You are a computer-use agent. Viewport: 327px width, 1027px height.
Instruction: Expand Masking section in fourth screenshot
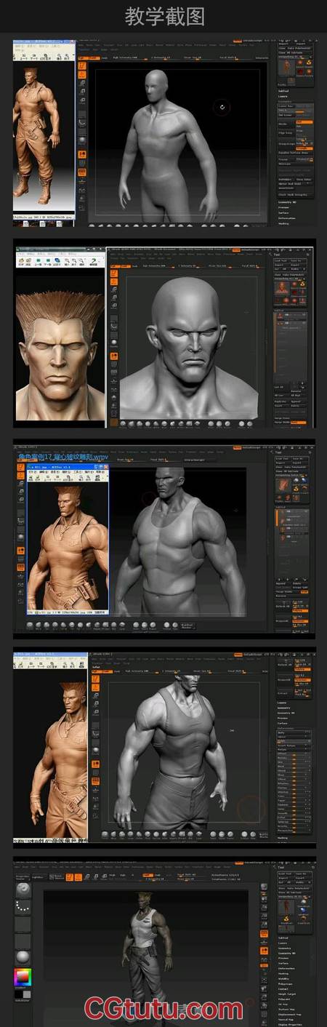pos(283,838)
